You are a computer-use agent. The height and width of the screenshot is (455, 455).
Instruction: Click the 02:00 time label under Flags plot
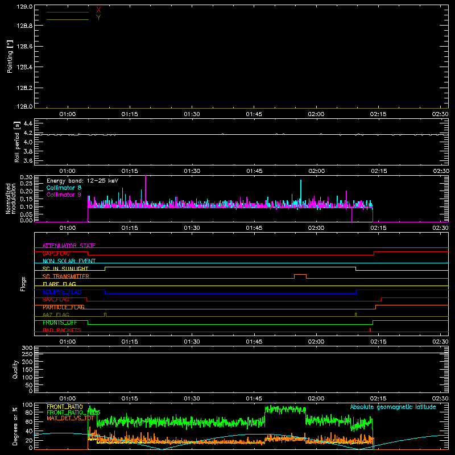click(x=316, y=342)
